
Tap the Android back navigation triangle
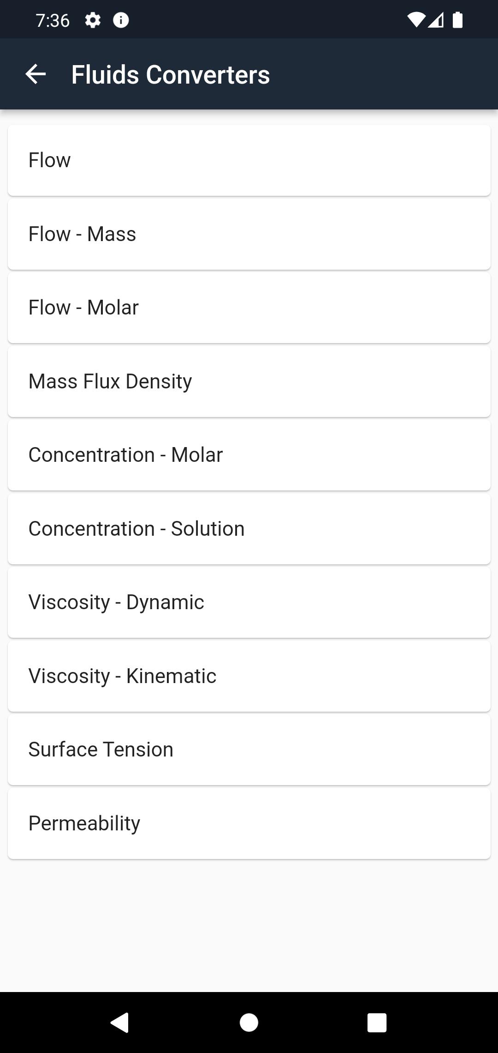pos(120,1023)
